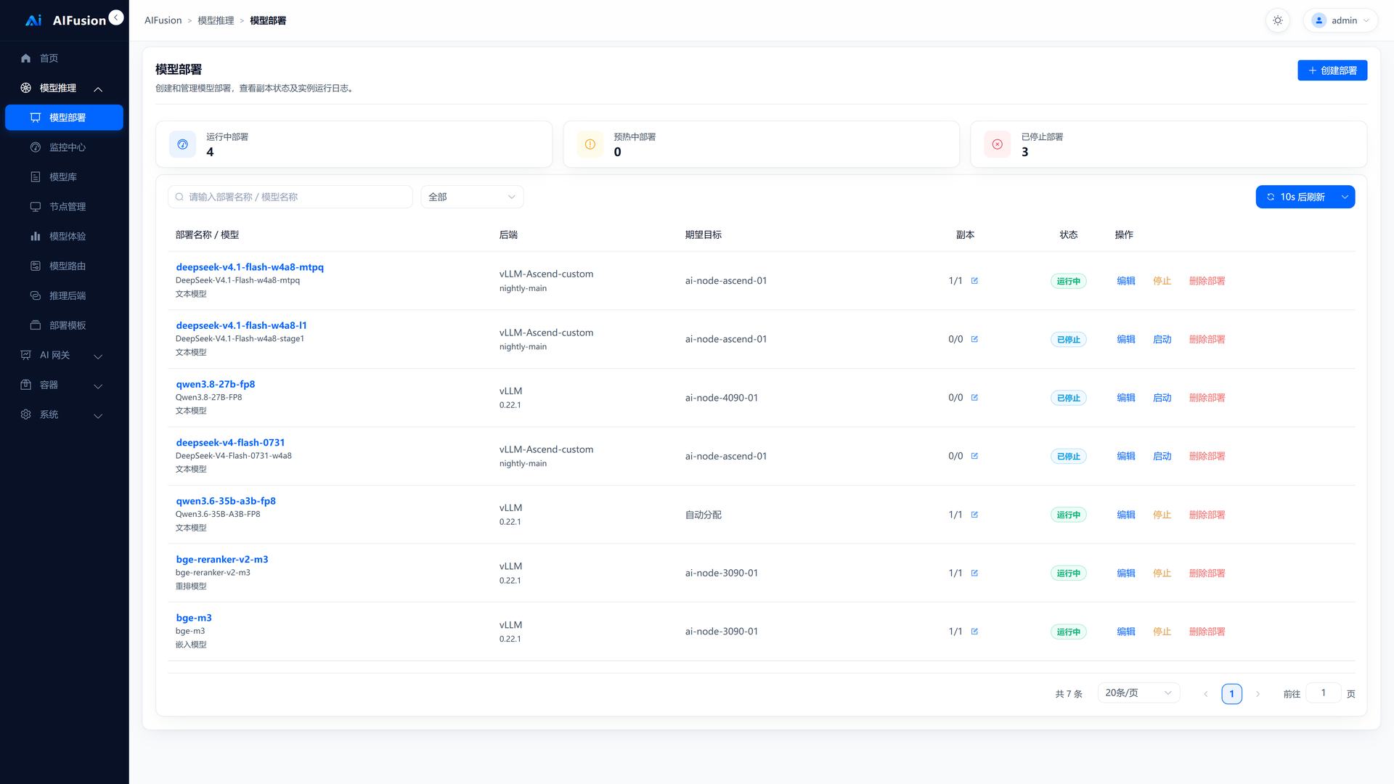This screenshot has width=1394, height=784.
Task: Click the edit replicas icon for bge-m3
Action: pyautogui.click(x=974, y=632)
